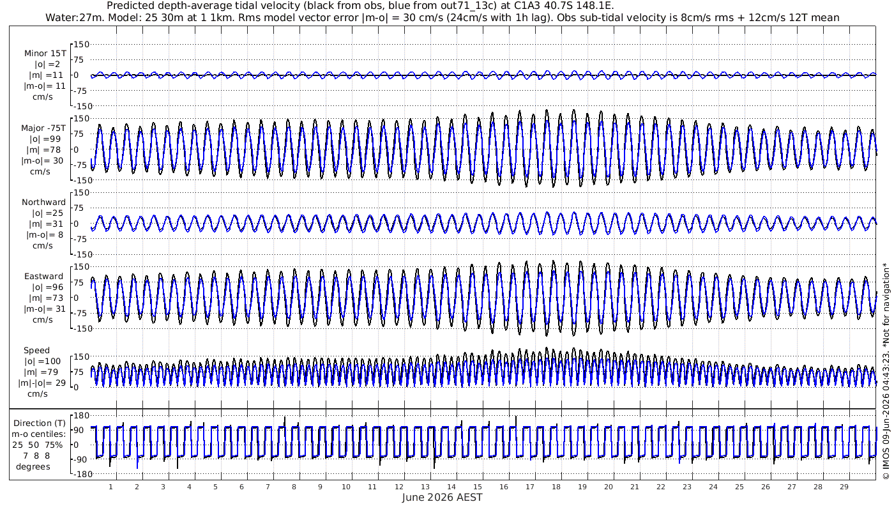Click the '|o| =100' value in Speed panel
The image size is (894, 511).
pos(42,362)
